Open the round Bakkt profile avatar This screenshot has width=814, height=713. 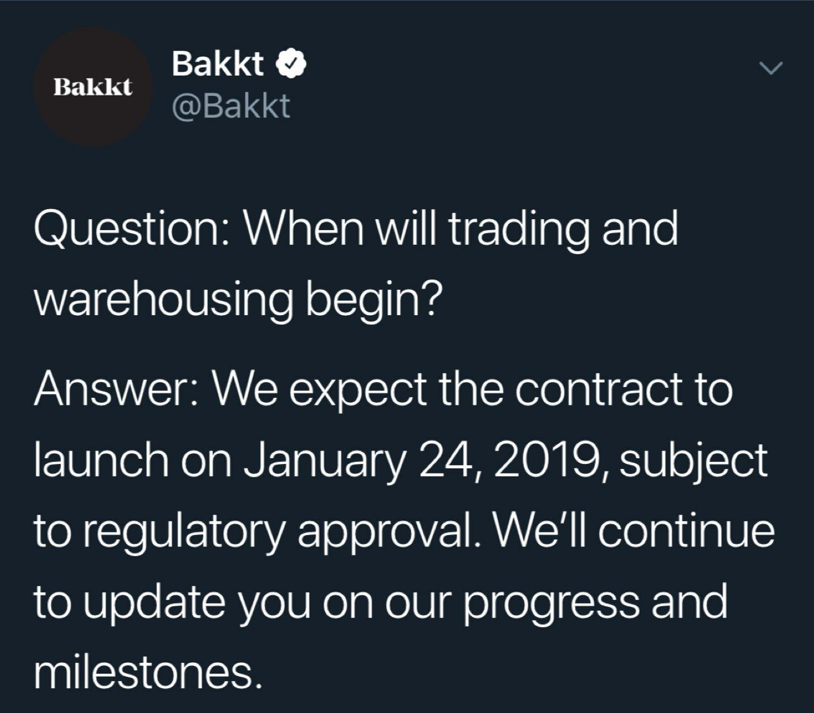(x=93, y=86)
